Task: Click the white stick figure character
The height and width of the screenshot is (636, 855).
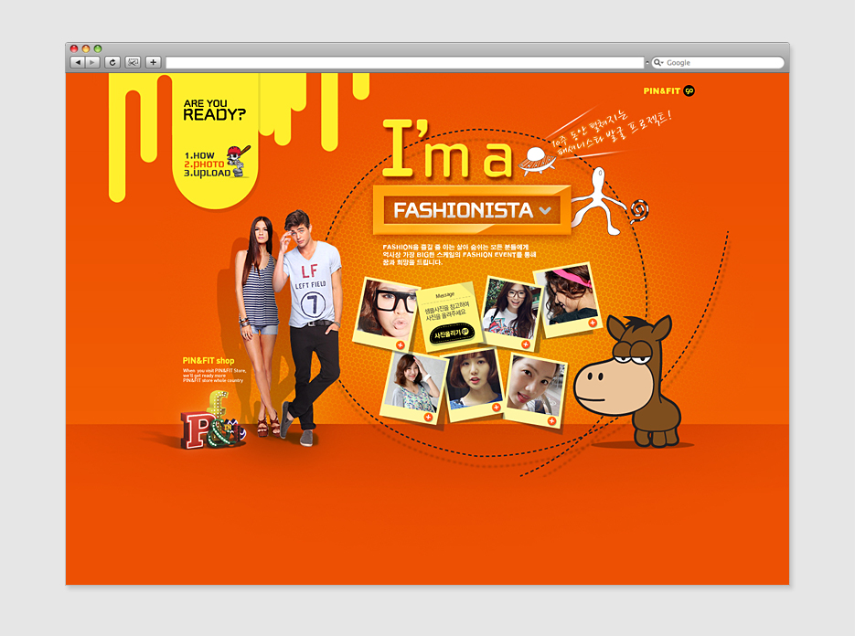Action: 598,200
